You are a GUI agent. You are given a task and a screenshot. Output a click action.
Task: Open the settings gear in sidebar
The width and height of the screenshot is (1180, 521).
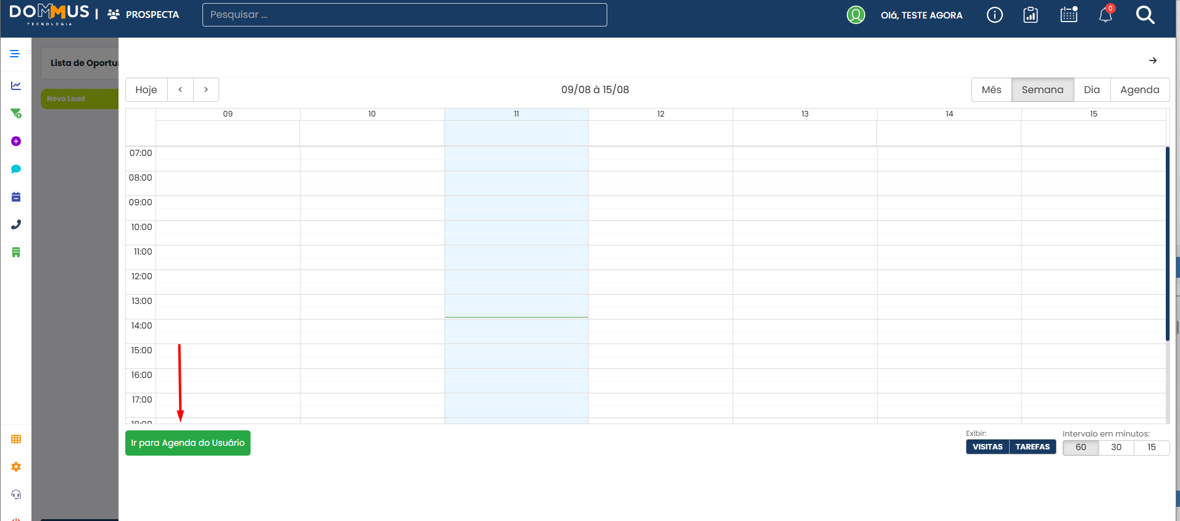coord(16,467)
